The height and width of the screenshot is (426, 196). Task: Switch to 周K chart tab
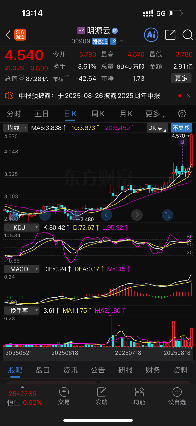click(x=98, y=114)
